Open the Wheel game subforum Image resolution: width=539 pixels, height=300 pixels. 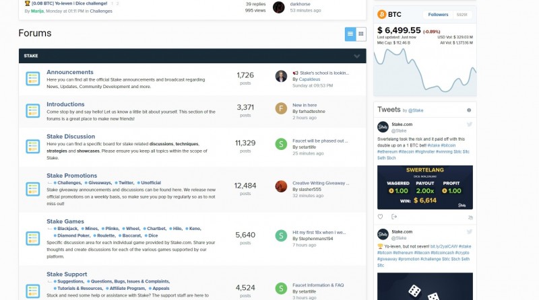coord(133,229)
